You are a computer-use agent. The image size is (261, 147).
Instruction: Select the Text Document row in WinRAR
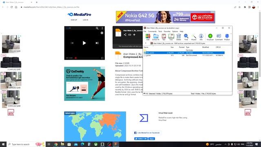pos(184,56)
